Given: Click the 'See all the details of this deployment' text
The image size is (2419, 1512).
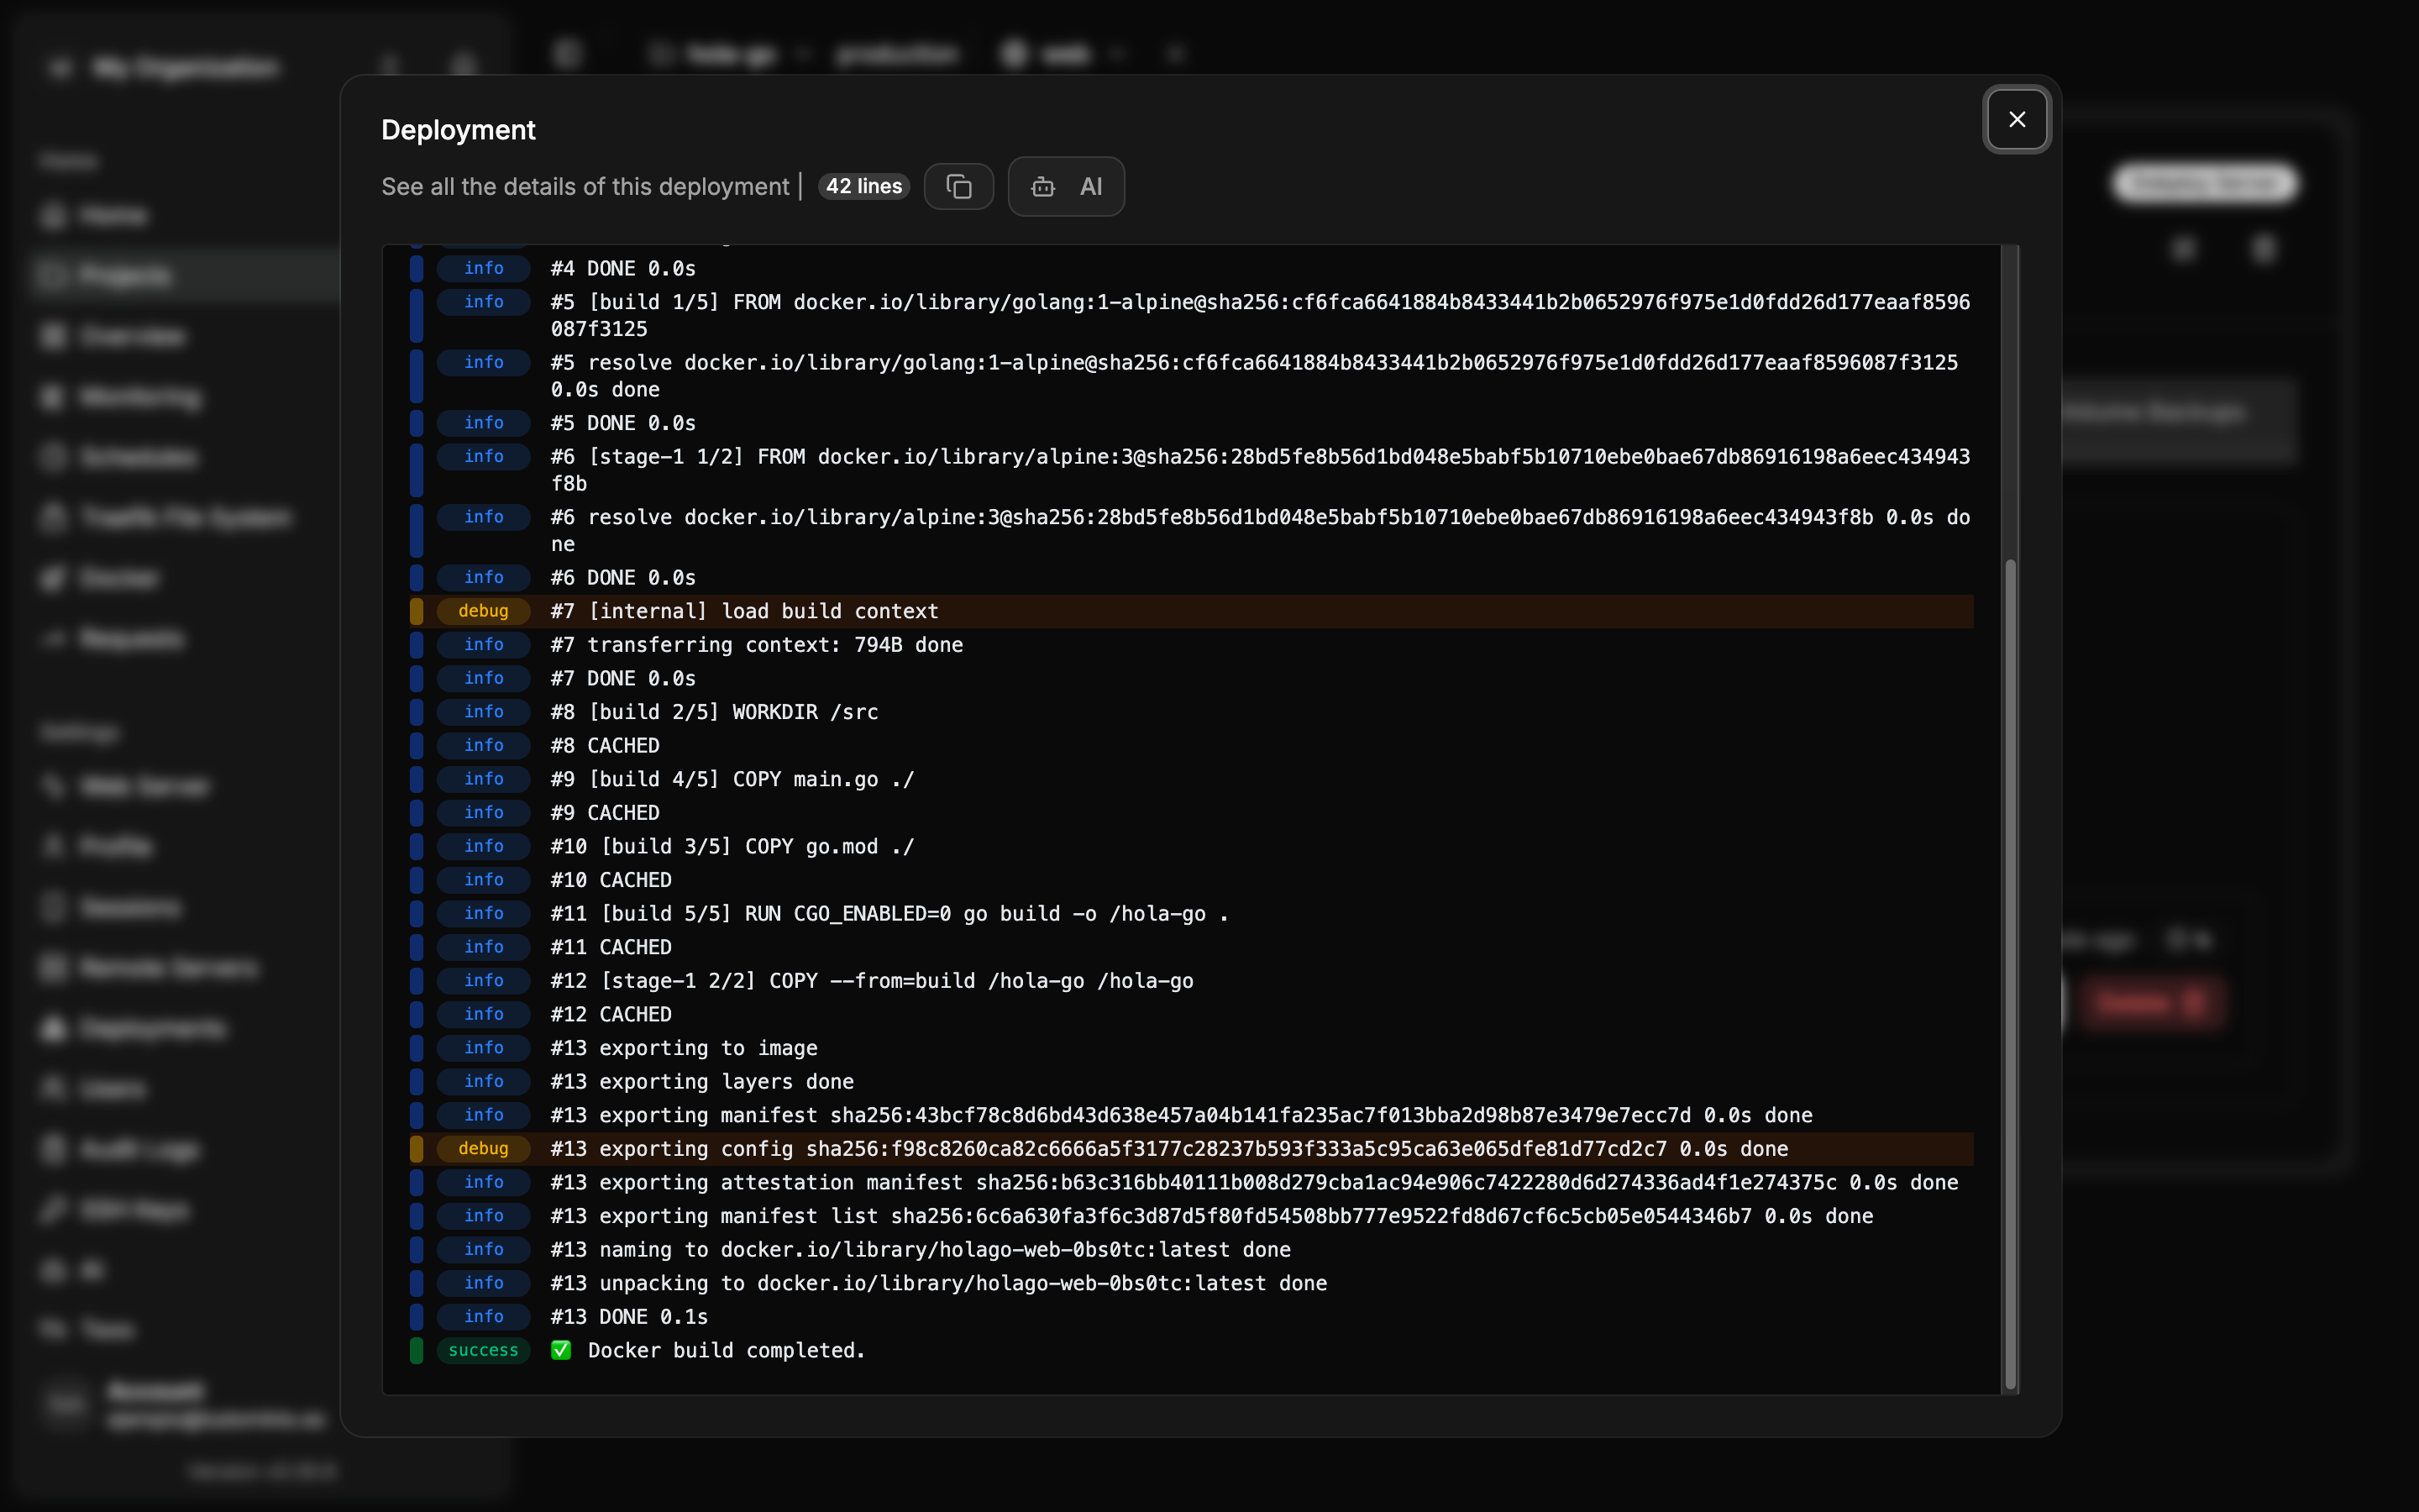Looking at the screenshot, I should pos(585,186).
